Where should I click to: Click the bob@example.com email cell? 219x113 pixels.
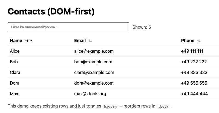pyautogui.click(x=93, y=62)
